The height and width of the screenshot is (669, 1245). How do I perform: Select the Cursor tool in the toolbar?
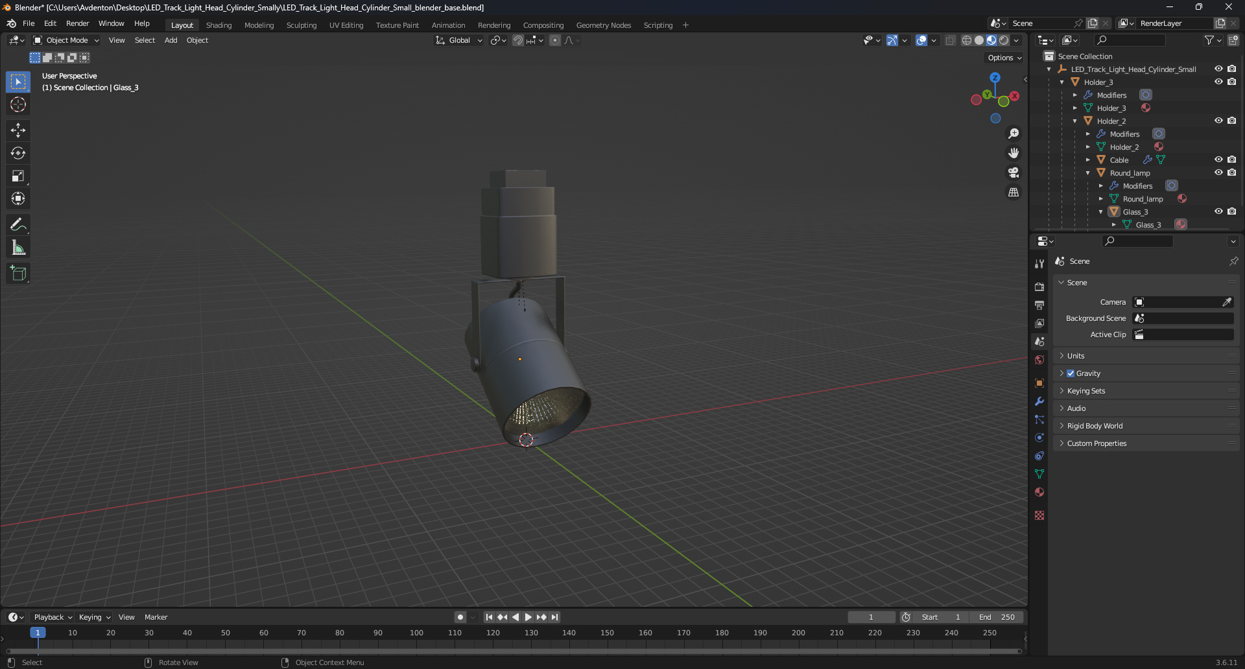click(x=18, y=104)
